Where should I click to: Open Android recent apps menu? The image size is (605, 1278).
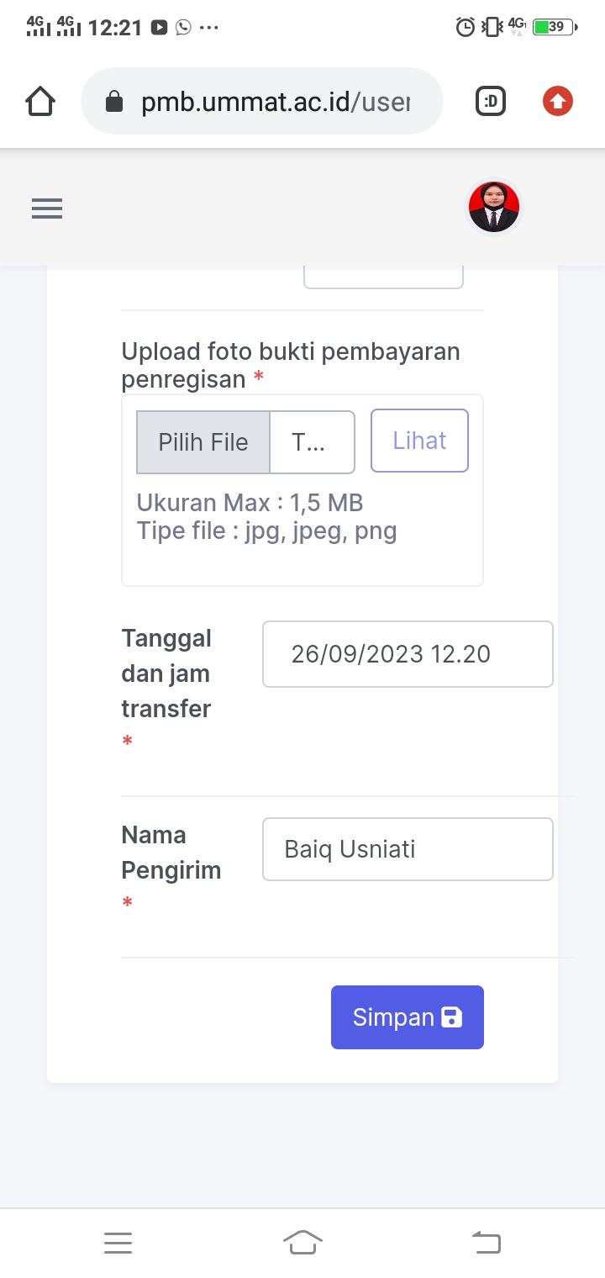tap(118, 1243)
